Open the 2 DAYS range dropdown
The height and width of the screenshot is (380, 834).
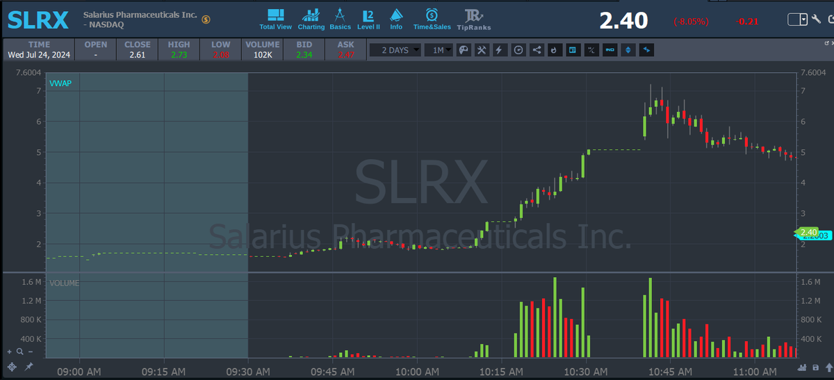click(x=395, y=50)
